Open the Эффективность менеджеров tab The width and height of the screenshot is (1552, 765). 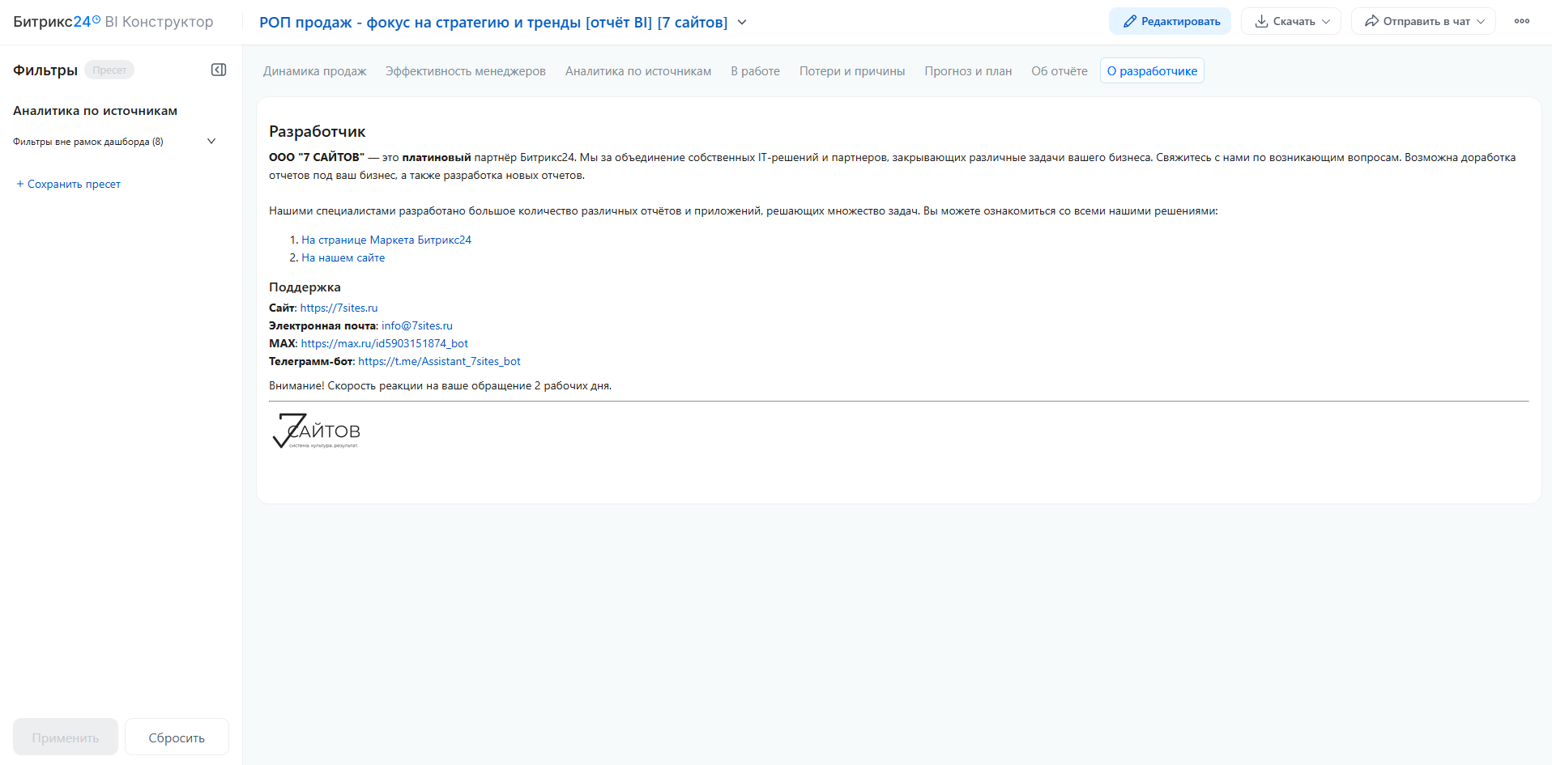(x=466, y=71)
